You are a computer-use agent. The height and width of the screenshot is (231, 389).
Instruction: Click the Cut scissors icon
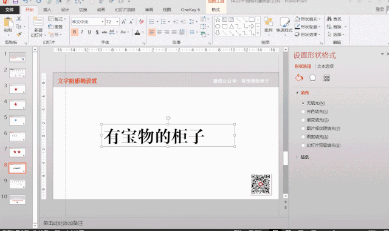(x=19, y=19)
